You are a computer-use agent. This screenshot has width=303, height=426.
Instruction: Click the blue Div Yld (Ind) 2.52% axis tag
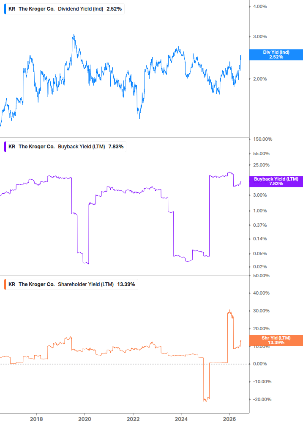[276, 55]
